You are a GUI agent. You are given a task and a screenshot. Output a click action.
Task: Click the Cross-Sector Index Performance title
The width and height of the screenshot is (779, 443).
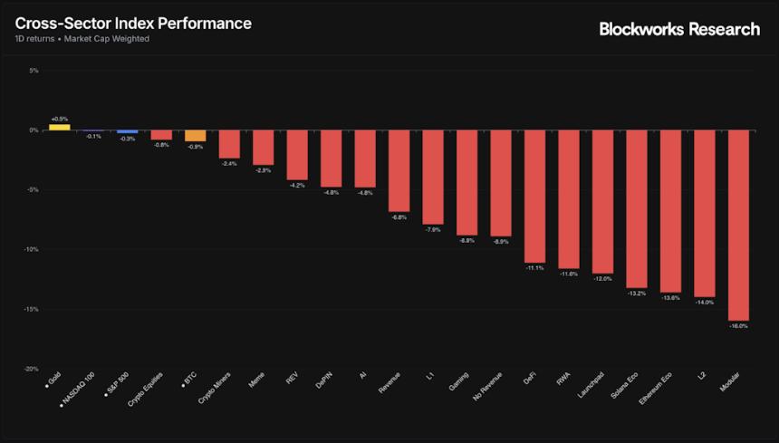(133, 24)
